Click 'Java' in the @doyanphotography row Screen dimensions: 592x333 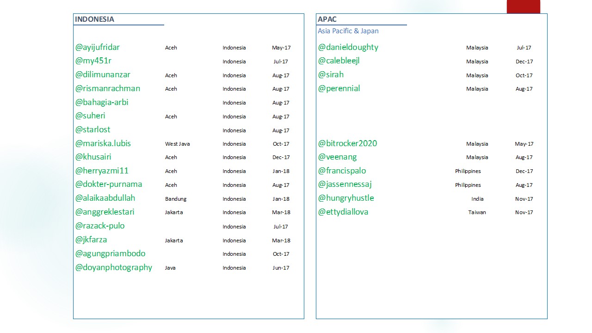coord(170,268)
